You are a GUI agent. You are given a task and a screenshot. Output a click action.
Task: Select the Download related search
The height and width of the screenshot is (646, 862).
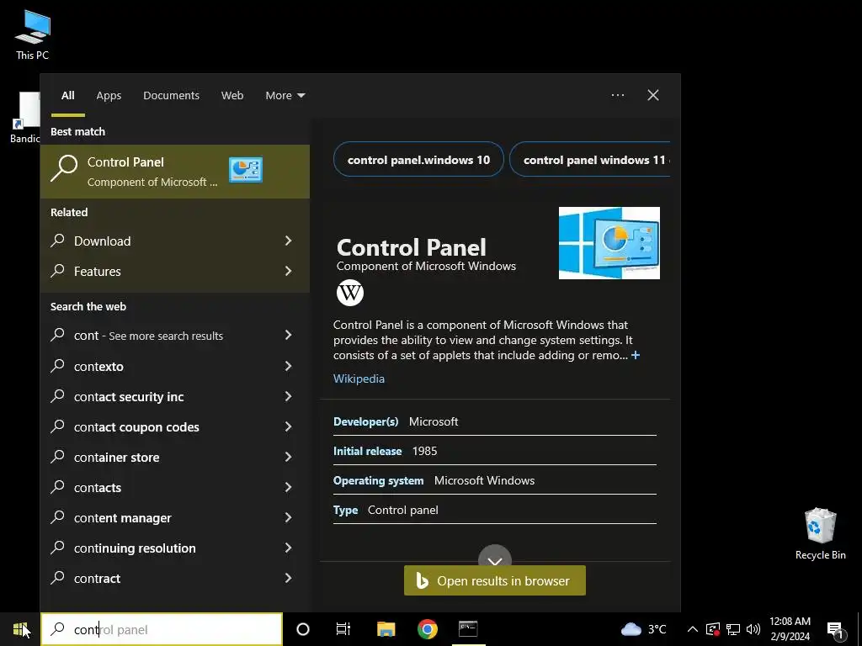click(x=175, y=241)
